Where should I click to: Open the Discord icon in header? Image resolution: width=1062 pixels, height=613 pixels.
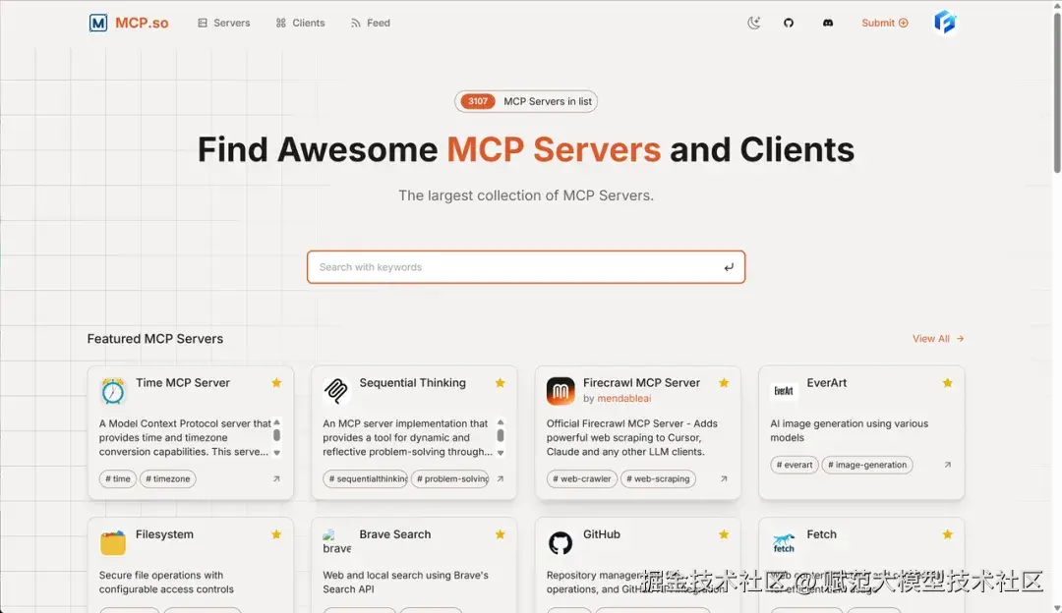[x=828, y=23]
